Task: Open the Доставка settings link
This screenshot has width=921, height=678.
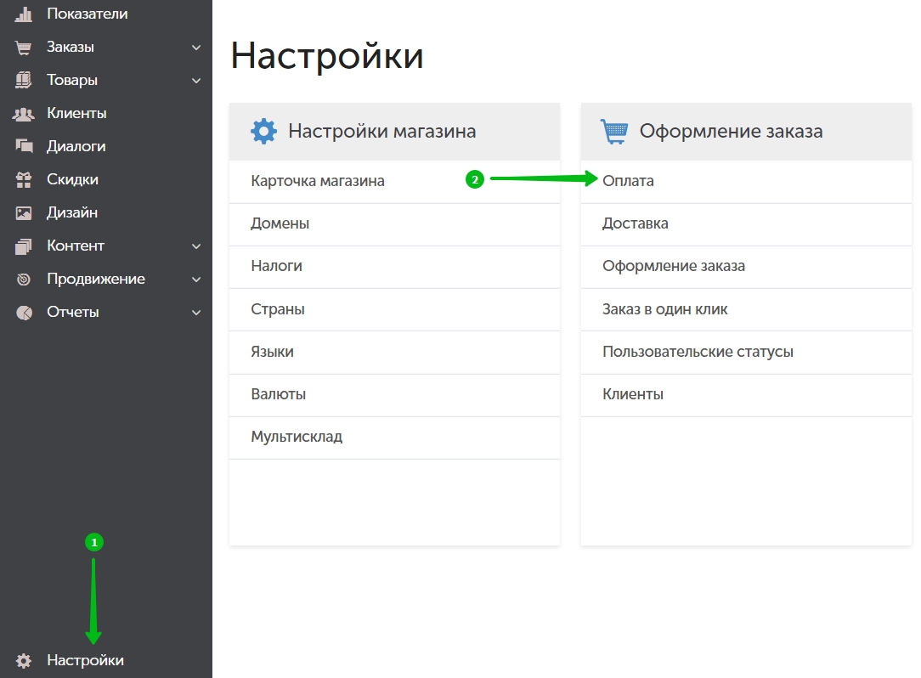Action: click(x=635, y=223)
